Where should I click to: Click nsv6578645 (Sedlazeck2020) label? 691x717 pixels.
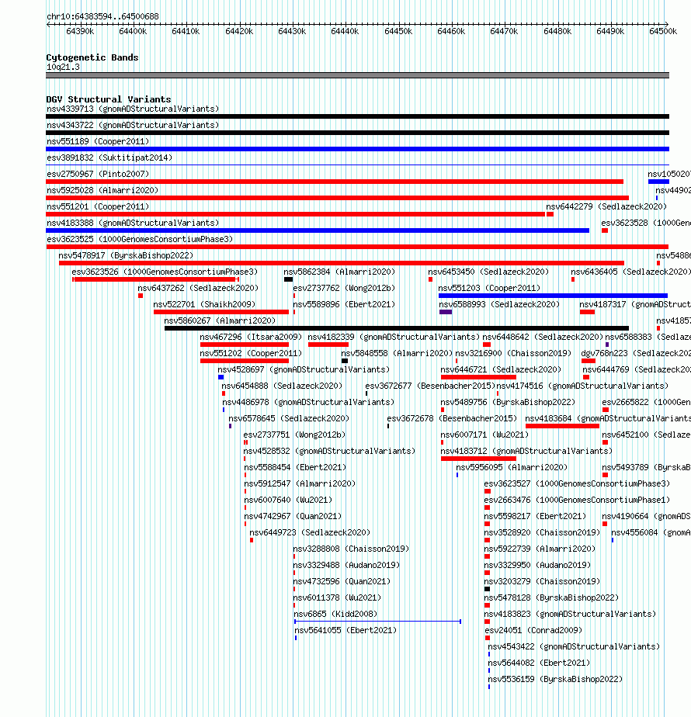tap(289, 418)
